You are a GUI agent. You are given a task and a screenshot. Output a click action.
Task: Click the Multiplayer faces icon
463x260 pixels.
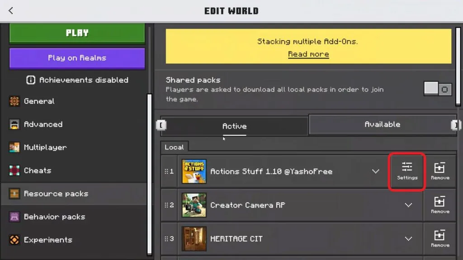tap(14, 147)
